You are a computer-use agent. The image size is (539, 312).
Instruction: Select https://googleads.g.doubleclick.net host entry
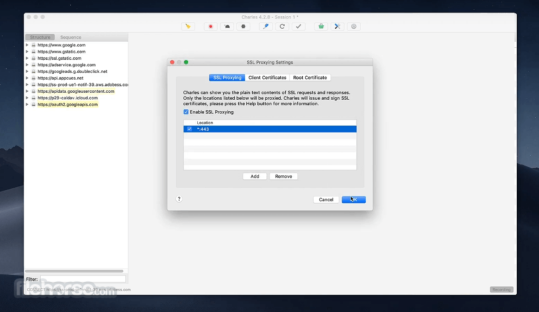[x=73, y=71]
